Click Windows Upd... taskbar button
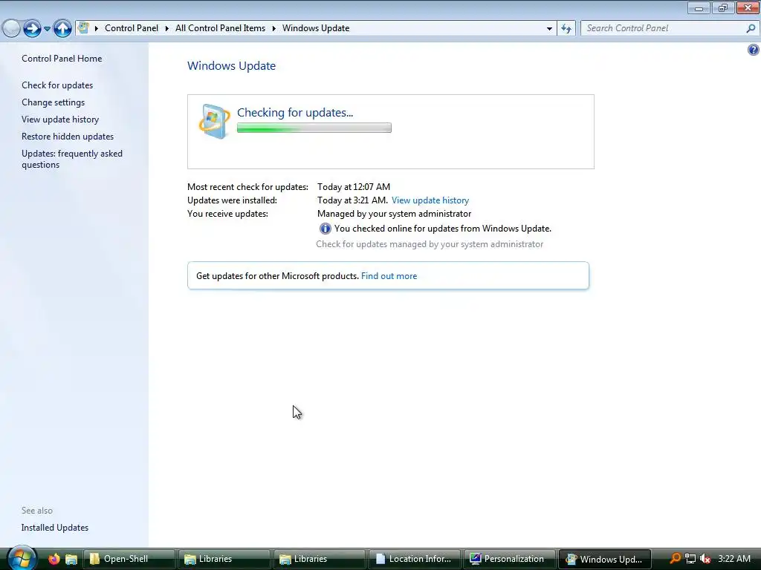761x570 pixels. (x=605, y=559)
